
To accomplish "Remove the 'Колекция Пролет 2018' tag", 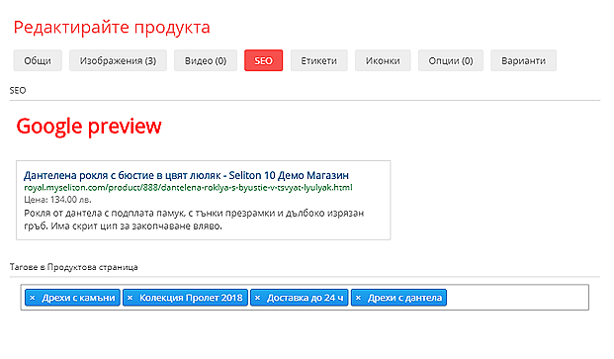I will [130, 298].
